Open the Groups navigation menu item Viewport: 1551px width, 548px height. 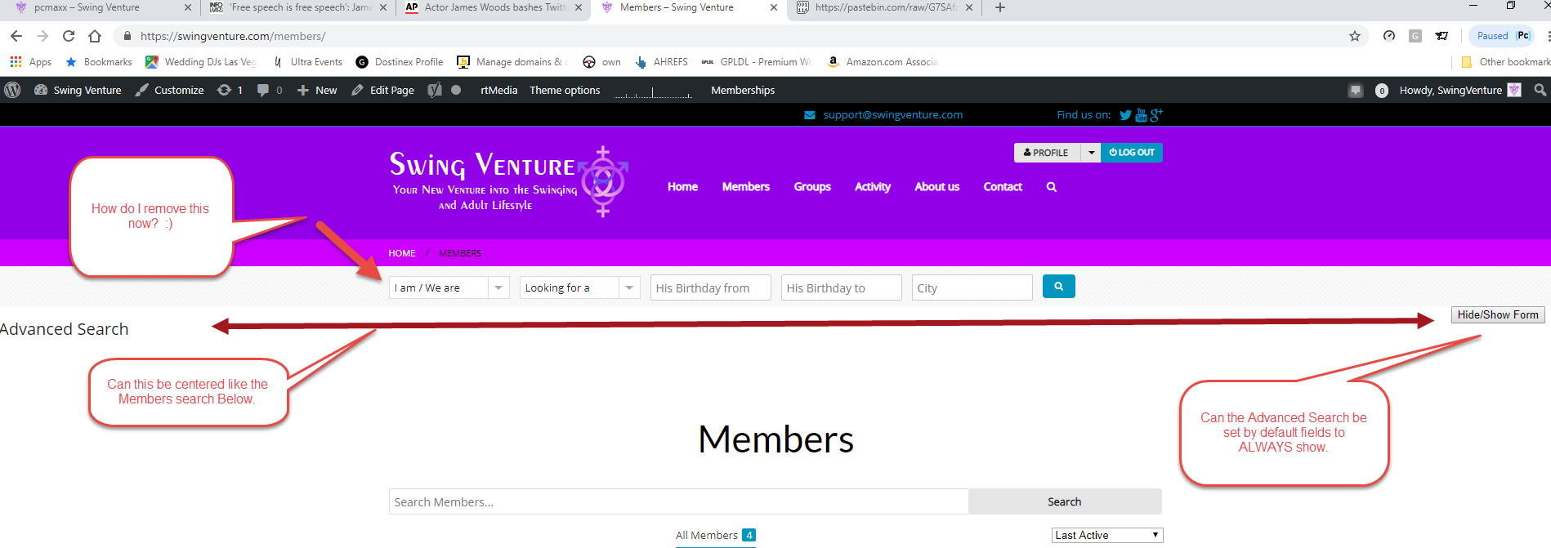(x=811, y=187)
